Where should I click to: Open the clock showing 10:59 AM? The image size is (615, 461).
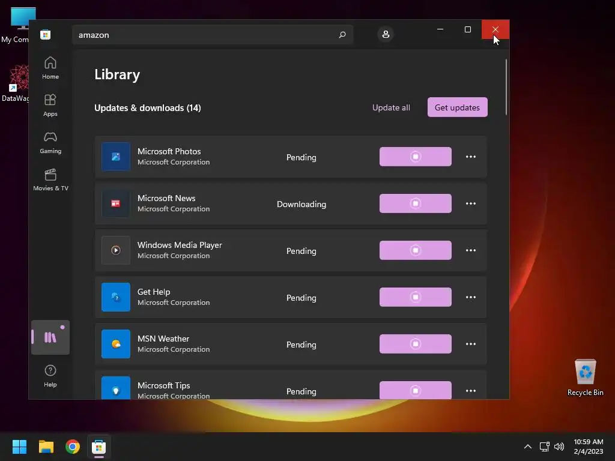[589, 447]
